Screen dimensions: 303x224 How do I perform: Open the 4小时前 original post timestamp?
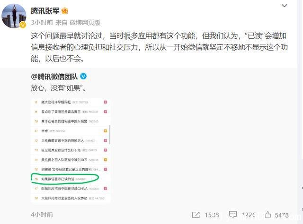[x=42, y=215]
